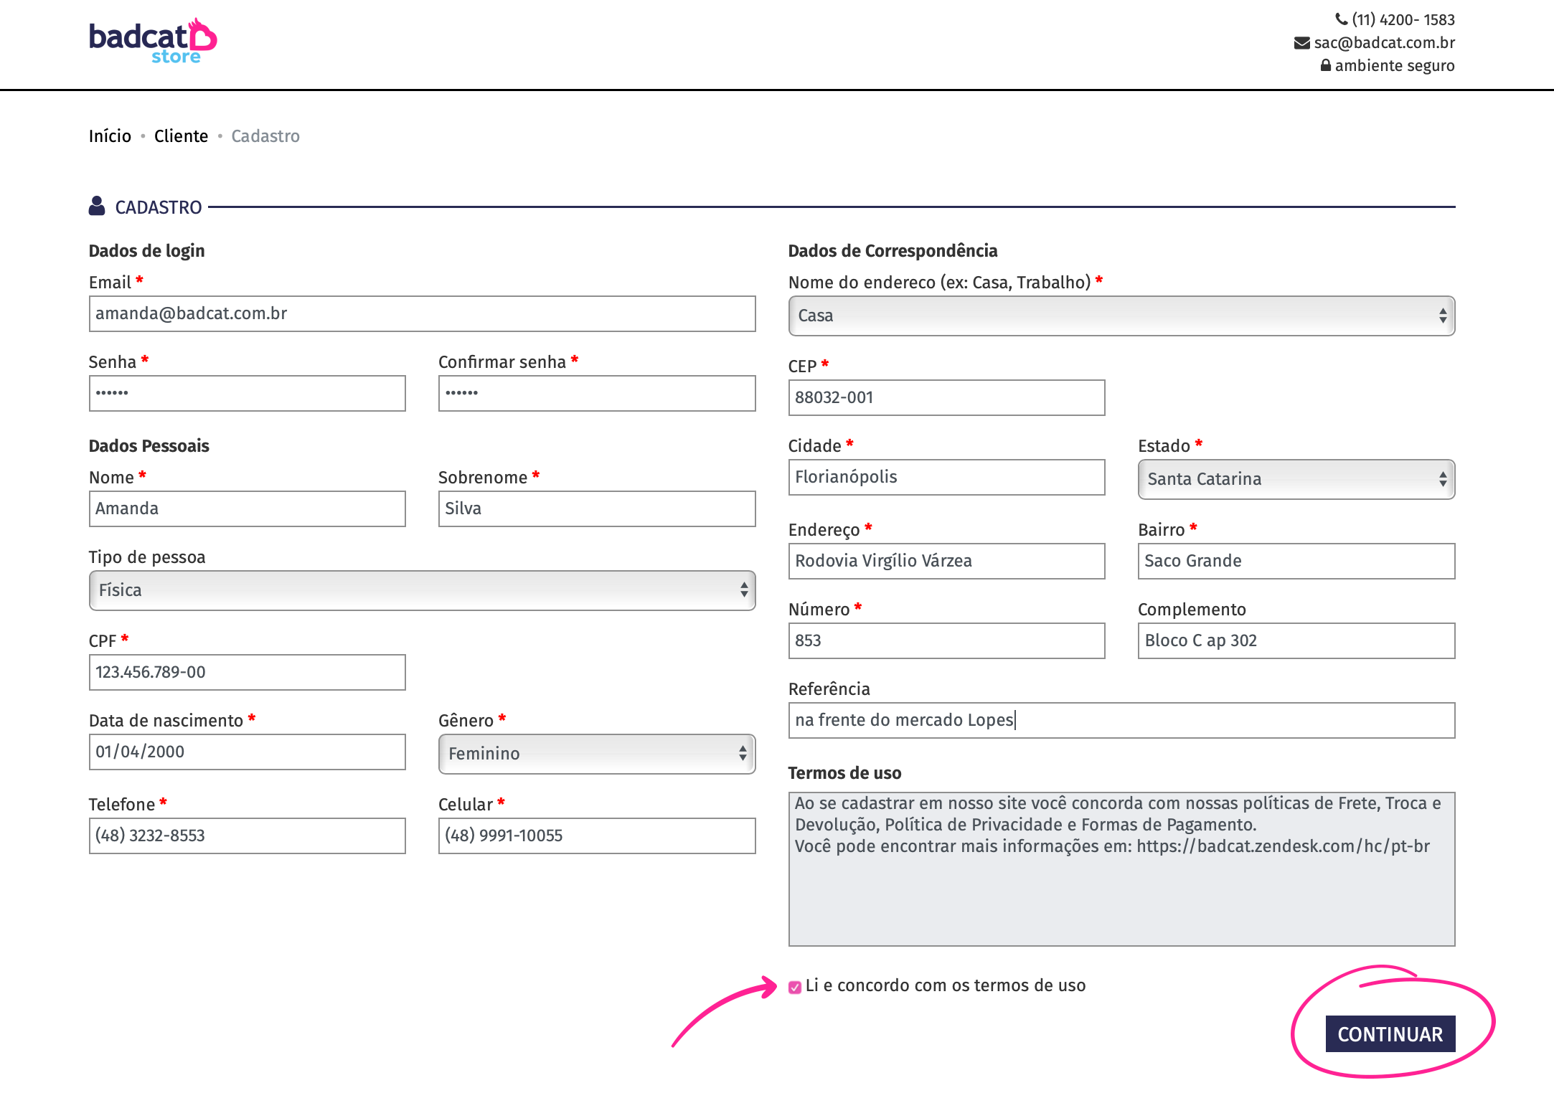1554x1093 pixels.
Task: Open the Estado dropdown showing Santa Catarina
Action: click(1296, 479)
